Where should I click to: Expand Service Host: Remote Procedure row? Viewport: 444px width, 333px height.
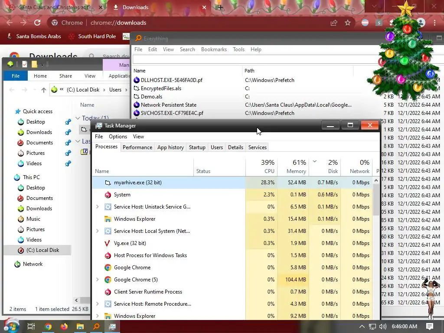[98, 304]
